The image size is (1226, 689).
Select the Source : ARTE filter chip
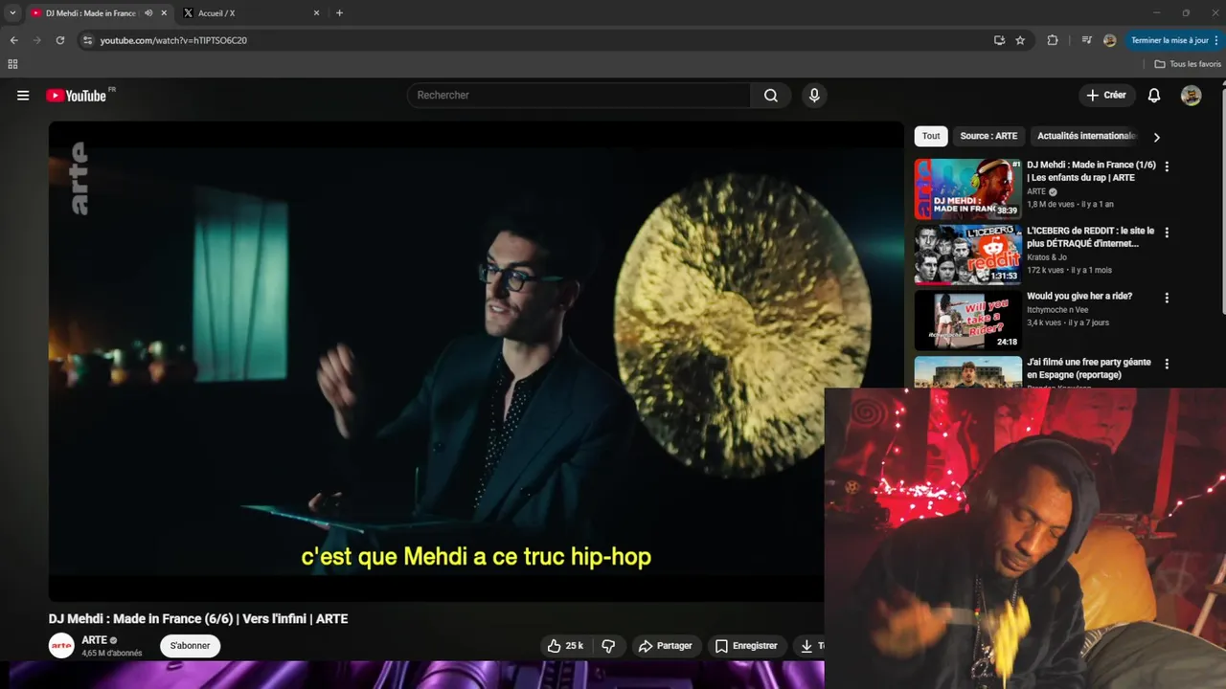click(x=988, y=136)
